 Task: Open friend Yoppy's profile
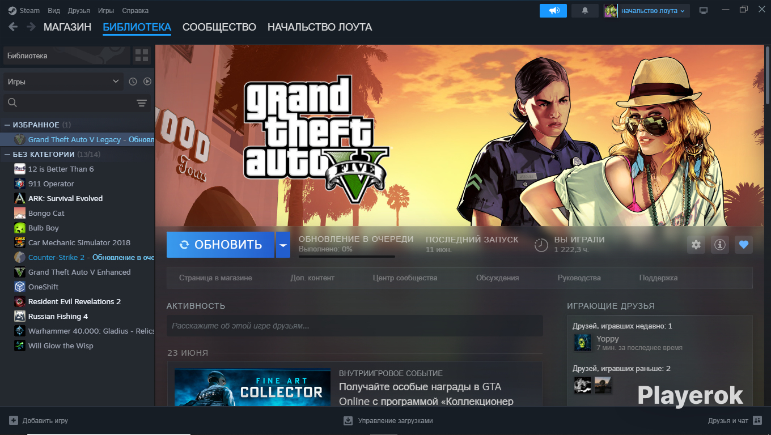click(608, 339)
